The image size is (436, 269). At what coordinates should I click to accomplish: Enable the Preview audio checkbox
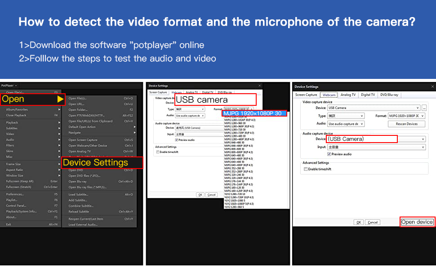(x=329, y=154)
